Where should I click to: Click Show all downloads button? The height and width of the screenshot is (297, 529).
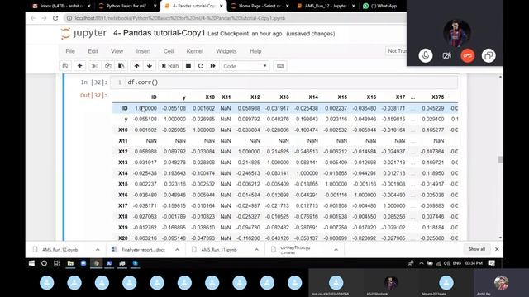point(477,249)
